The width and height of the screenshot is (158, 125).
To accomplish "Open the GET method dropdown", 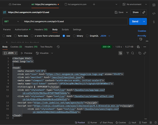I will 11,21.
